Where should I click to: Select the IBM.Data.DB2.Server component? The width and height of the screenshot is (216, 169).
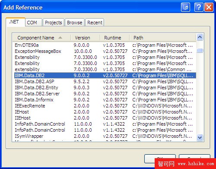[105, 94]
